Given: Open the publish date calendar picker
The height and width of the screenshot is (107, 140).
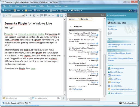Looking at the screenshot, I should point(58,98).
